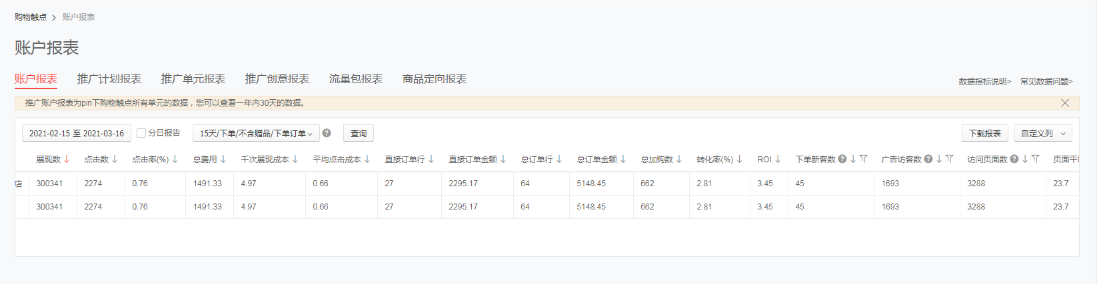Viewport: 1097px width, 284px height.
Task: Sort the 总加购数 column with its arrow
Action: (679, 160)
